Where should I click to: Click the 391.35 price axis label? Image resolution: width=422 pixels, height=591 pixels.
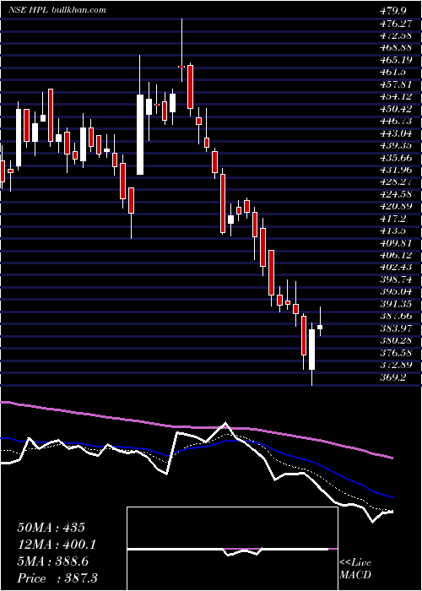pos(396,304)
